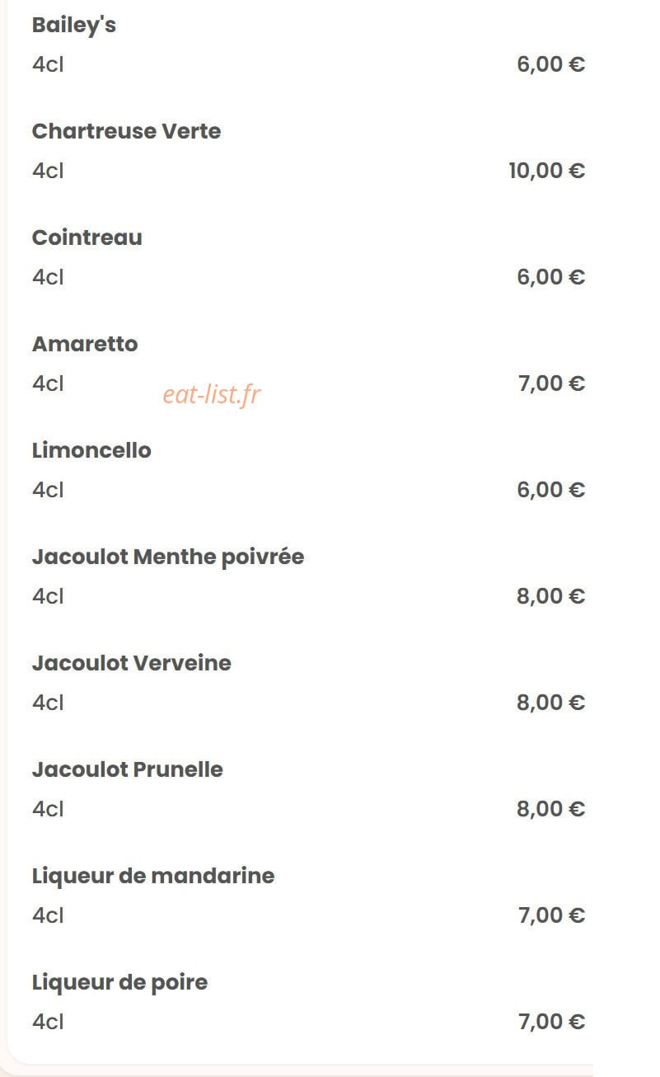
Task: Select Liqueur de poire 7,00 € price
Action: 550,1022
